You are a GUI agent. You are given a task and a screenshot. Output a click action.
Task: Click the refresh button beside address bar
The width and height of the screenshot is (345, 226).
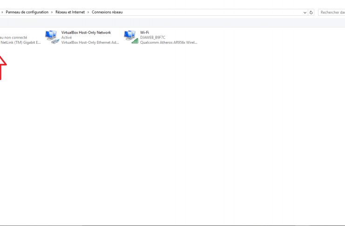(x=311, y=13)
